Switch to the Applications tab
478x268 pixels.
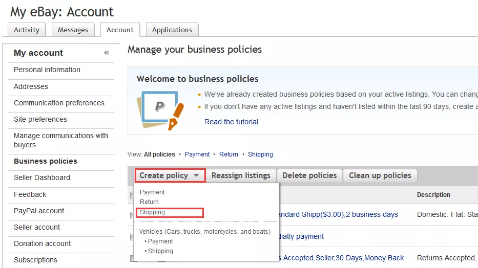[172, 30]
